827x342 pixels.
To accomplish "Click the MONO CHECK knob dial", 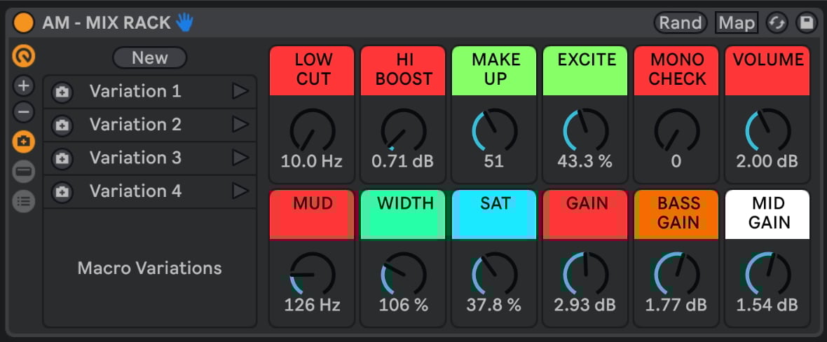I will pyautogui.click(x=677, y=130).
